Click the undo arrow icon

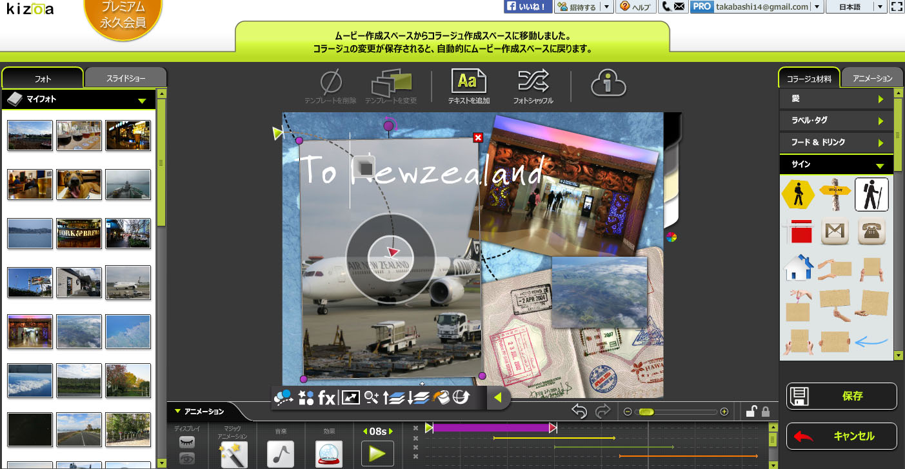[x=579, y=412]
